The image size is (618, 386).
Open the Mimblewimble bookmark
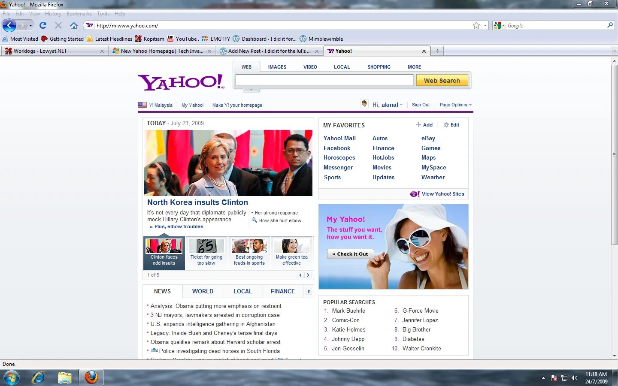pos(321,39)
